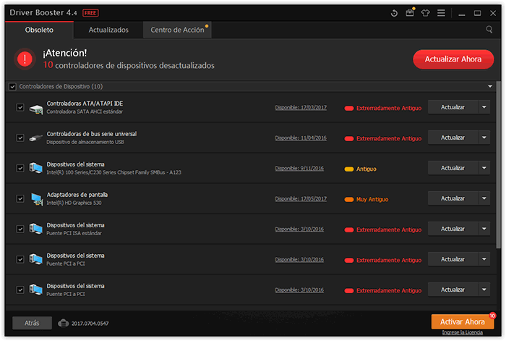The width and height of the screenshot is (506, 341).
Task: Open the skin (t-shirt) icon
Action: [426, 13]
